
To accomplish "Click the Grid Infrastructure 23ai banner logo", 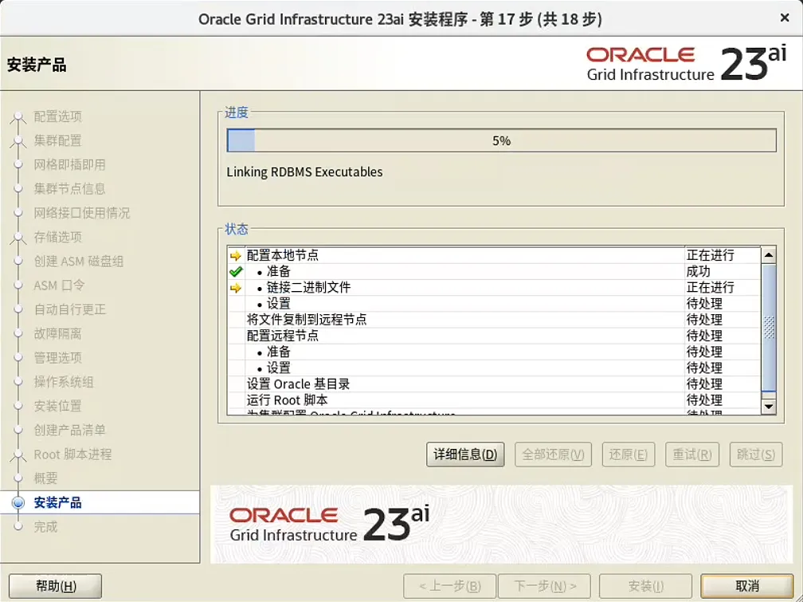I will [319, 522].
